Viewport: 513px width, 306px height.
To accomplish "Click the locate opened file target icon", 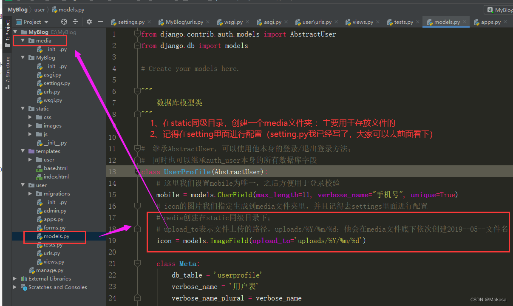I will click(64, 22).
